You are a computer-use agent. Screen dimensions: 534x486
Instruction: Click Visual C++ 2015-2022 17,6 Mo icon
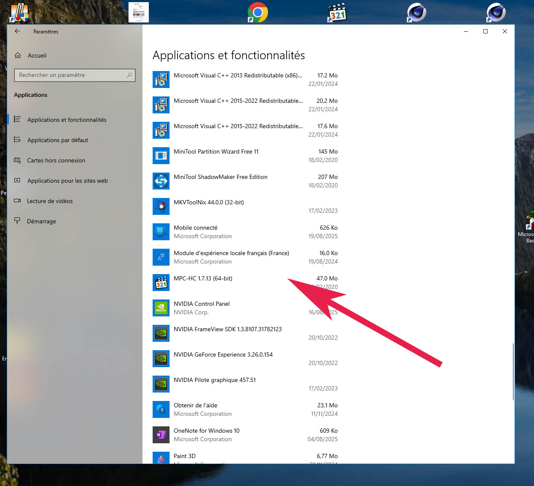(x=161, y=130)
